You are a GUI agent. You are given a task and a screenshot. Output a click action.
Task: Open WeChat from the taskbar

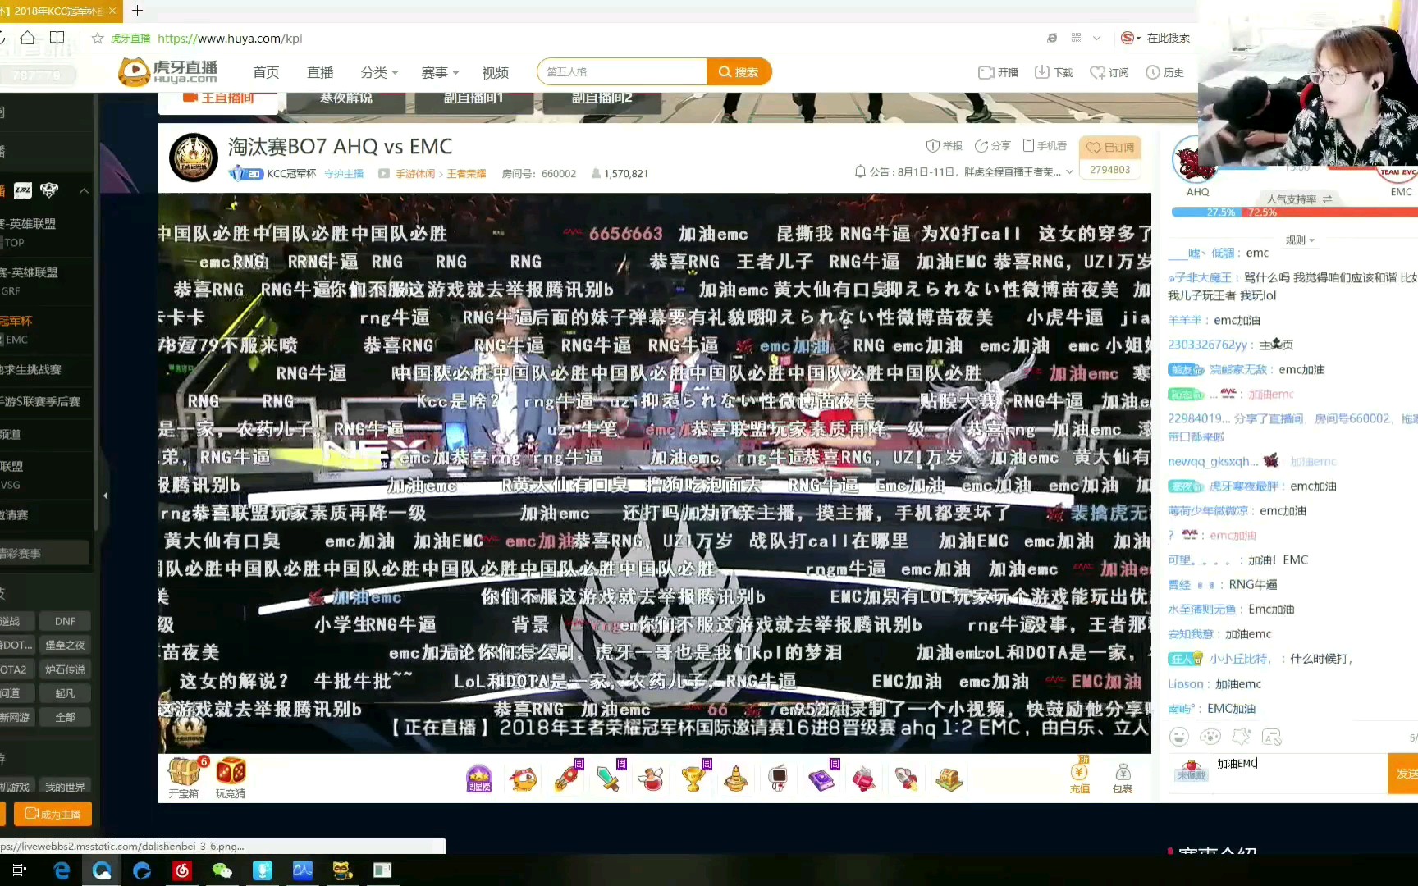222,870
